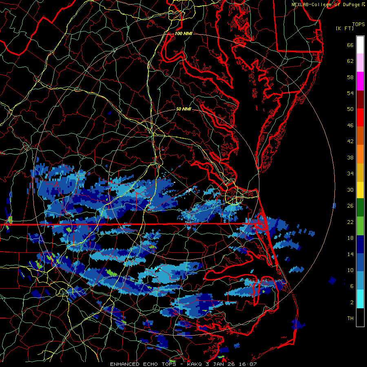Click the bright red swatch near 46

360,117
